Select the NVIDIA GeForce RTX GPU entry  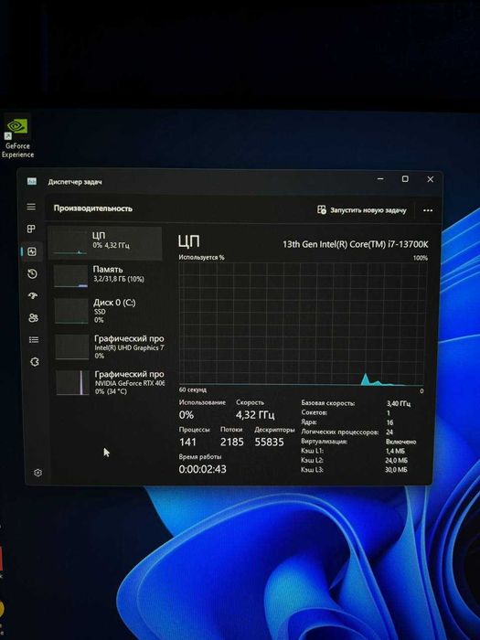(x=111, y=382)
